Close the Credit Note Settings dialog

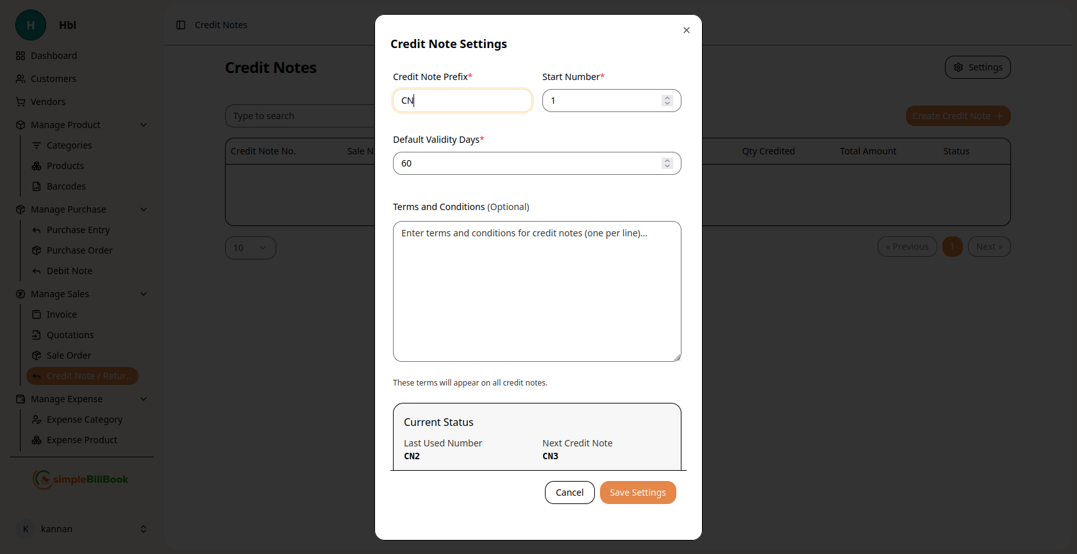(x=687, y=30)
